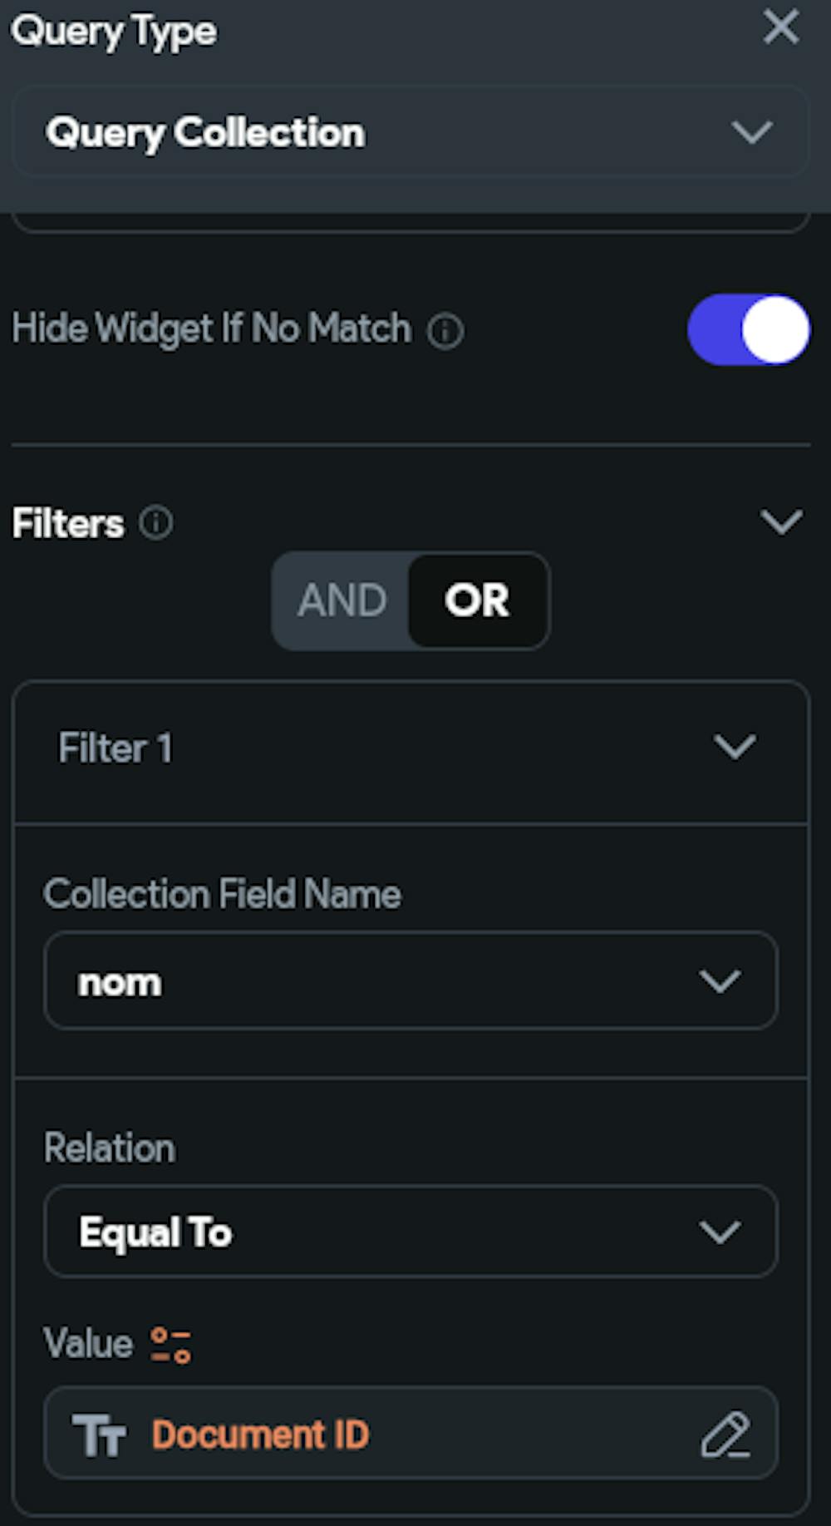This screenshot has width=831, height=1526.
Task: Collapse the Filters section
Action: (x=779, y=522)
